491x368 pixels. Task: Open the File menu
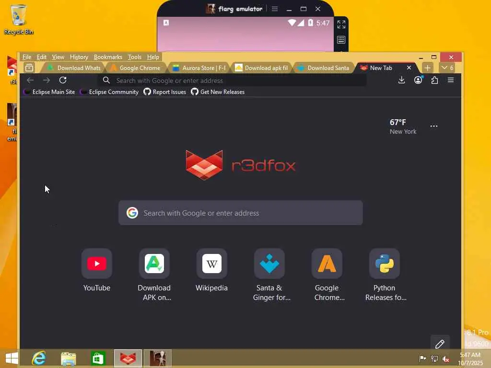coord(27,57)
